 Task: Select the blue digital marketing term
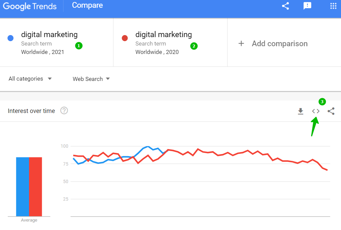pos(49,34)
